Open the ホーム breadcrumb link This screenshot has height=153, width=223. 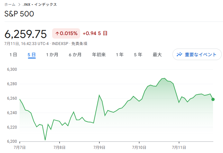pos(10,4)
